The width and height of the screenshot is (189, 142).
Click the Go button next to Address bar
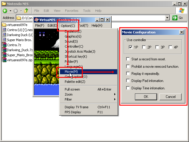click(x=177, y=18)
